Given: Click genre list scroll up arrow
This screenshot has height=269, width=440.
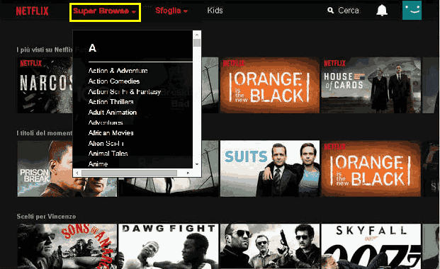Looking at the screenshot, I should tap(197, 35).
